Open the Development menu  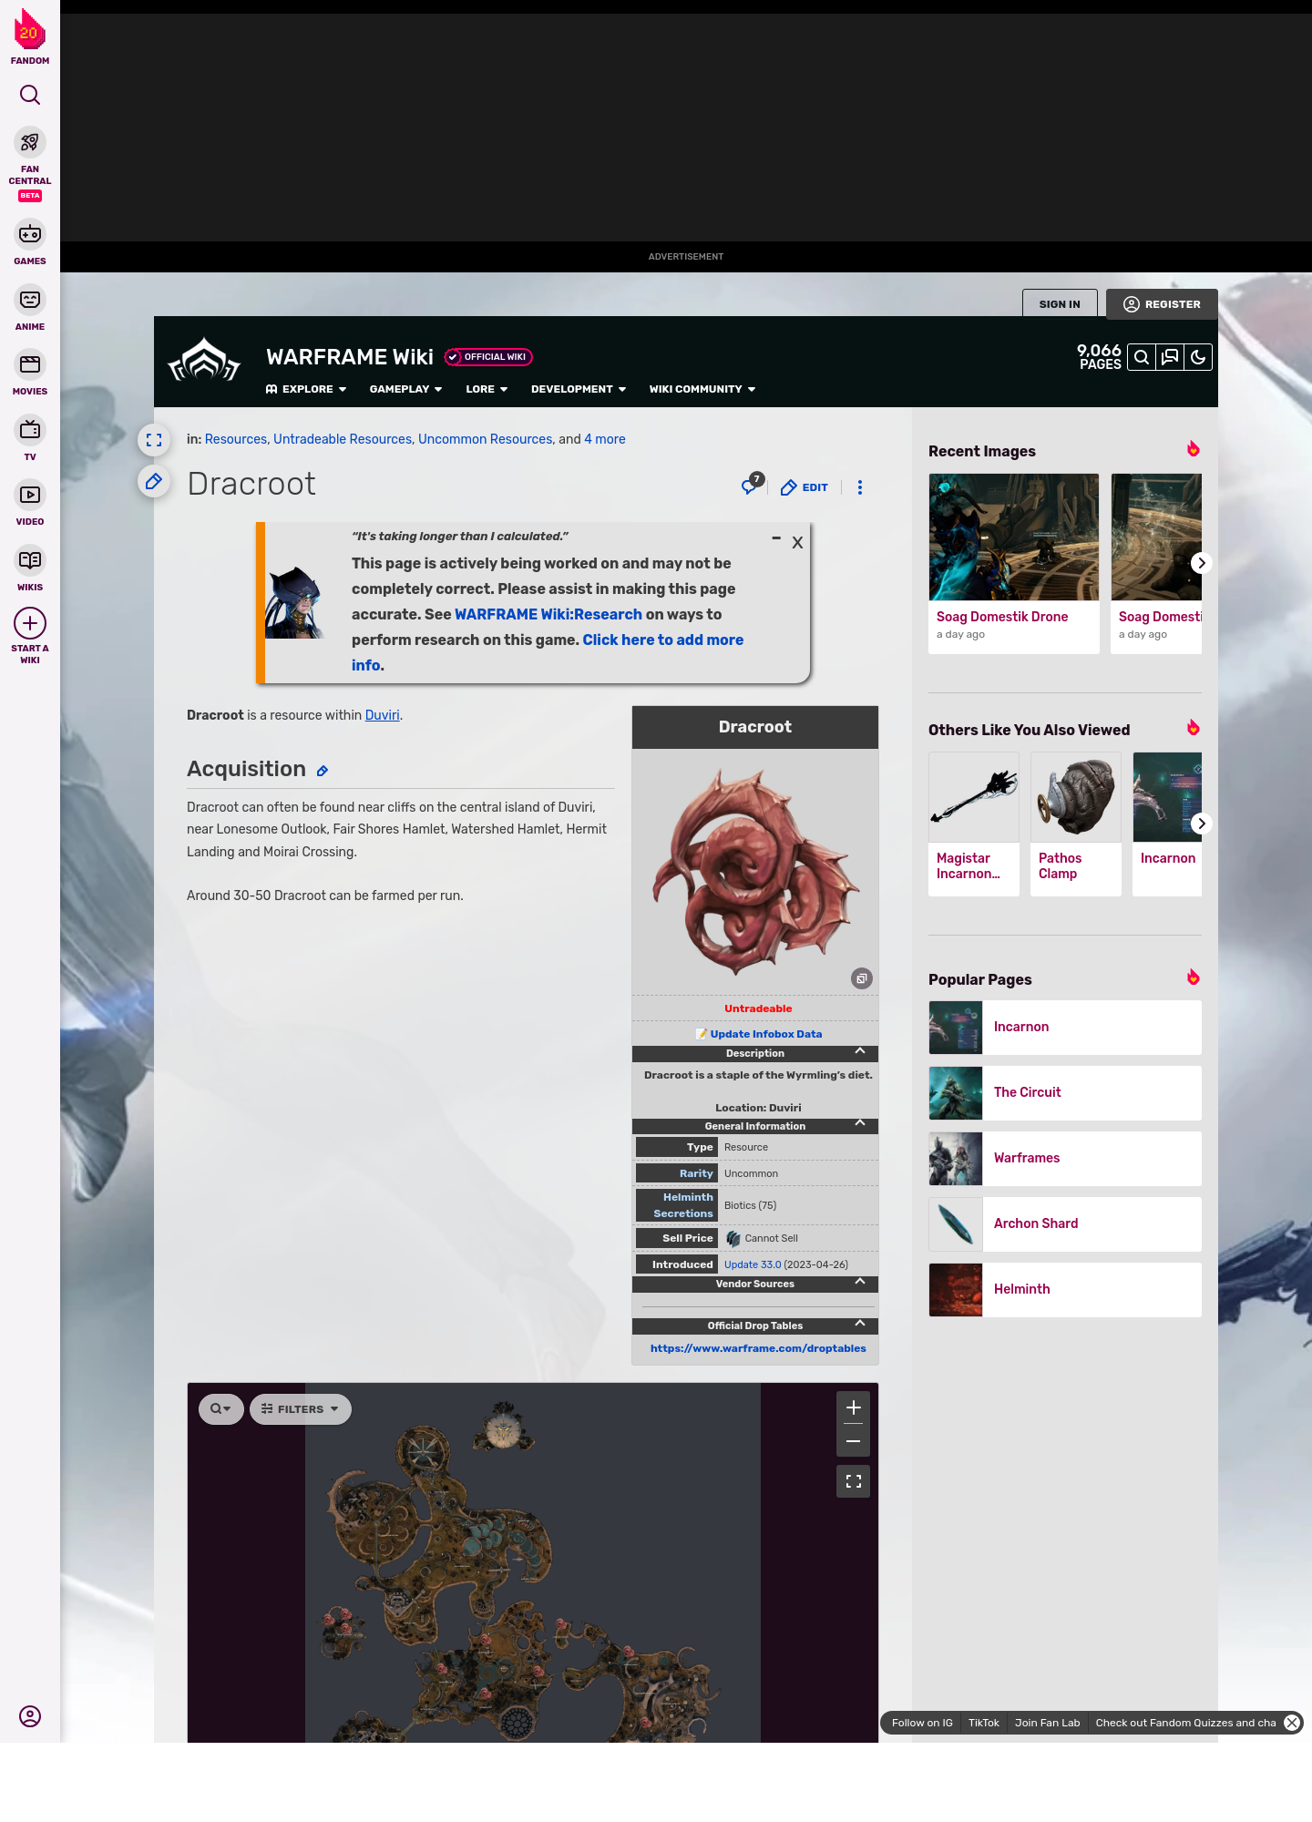click(579, 389)
